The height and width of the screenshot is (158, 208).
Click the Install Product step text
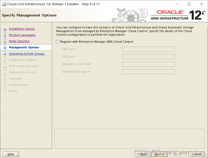click(19, 85)
